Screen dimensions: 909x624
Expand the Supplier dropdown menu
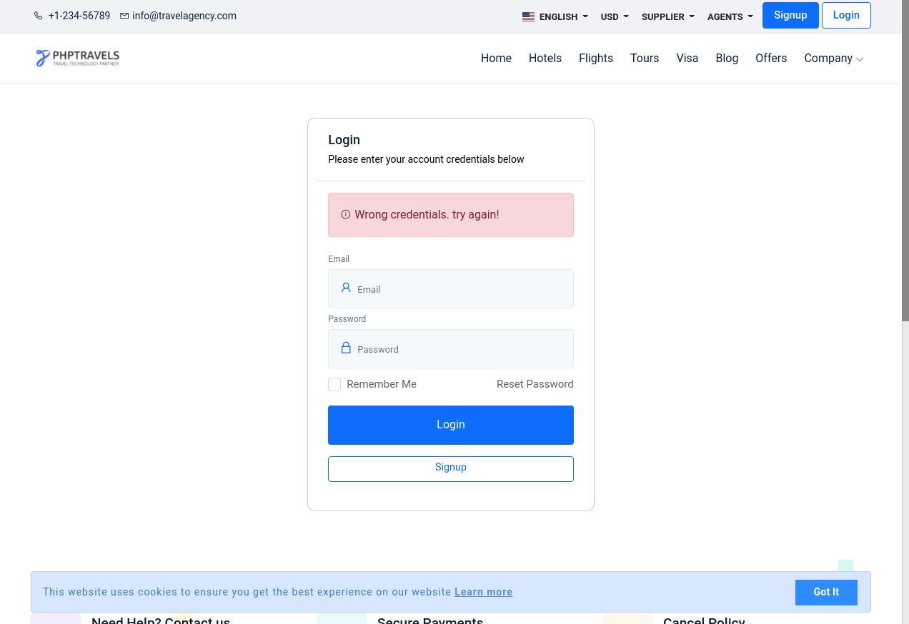click(x=667, y=16)
